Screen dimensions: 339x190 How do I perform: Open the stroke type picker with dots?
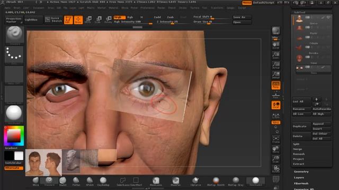(x=14, y=55)
